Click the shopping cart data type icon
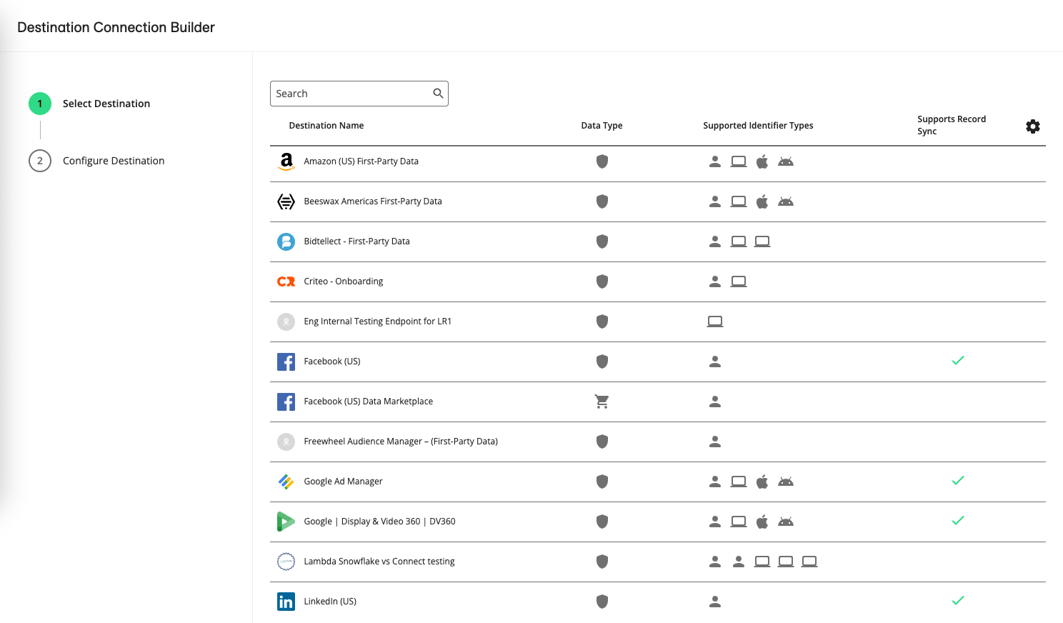The height and width of the screenshot is (623, 1063). [x=602, y=402]
